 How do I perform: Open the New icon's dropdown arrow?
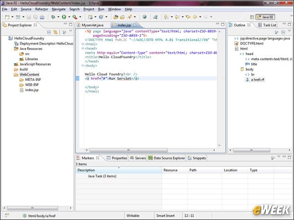(12, 17)
